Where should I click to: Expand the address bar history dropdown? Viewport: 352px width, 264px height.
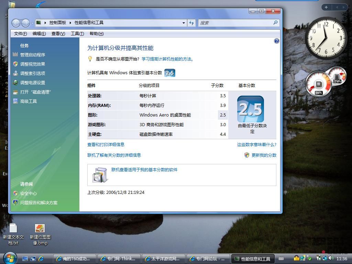[x=184, y=23]
